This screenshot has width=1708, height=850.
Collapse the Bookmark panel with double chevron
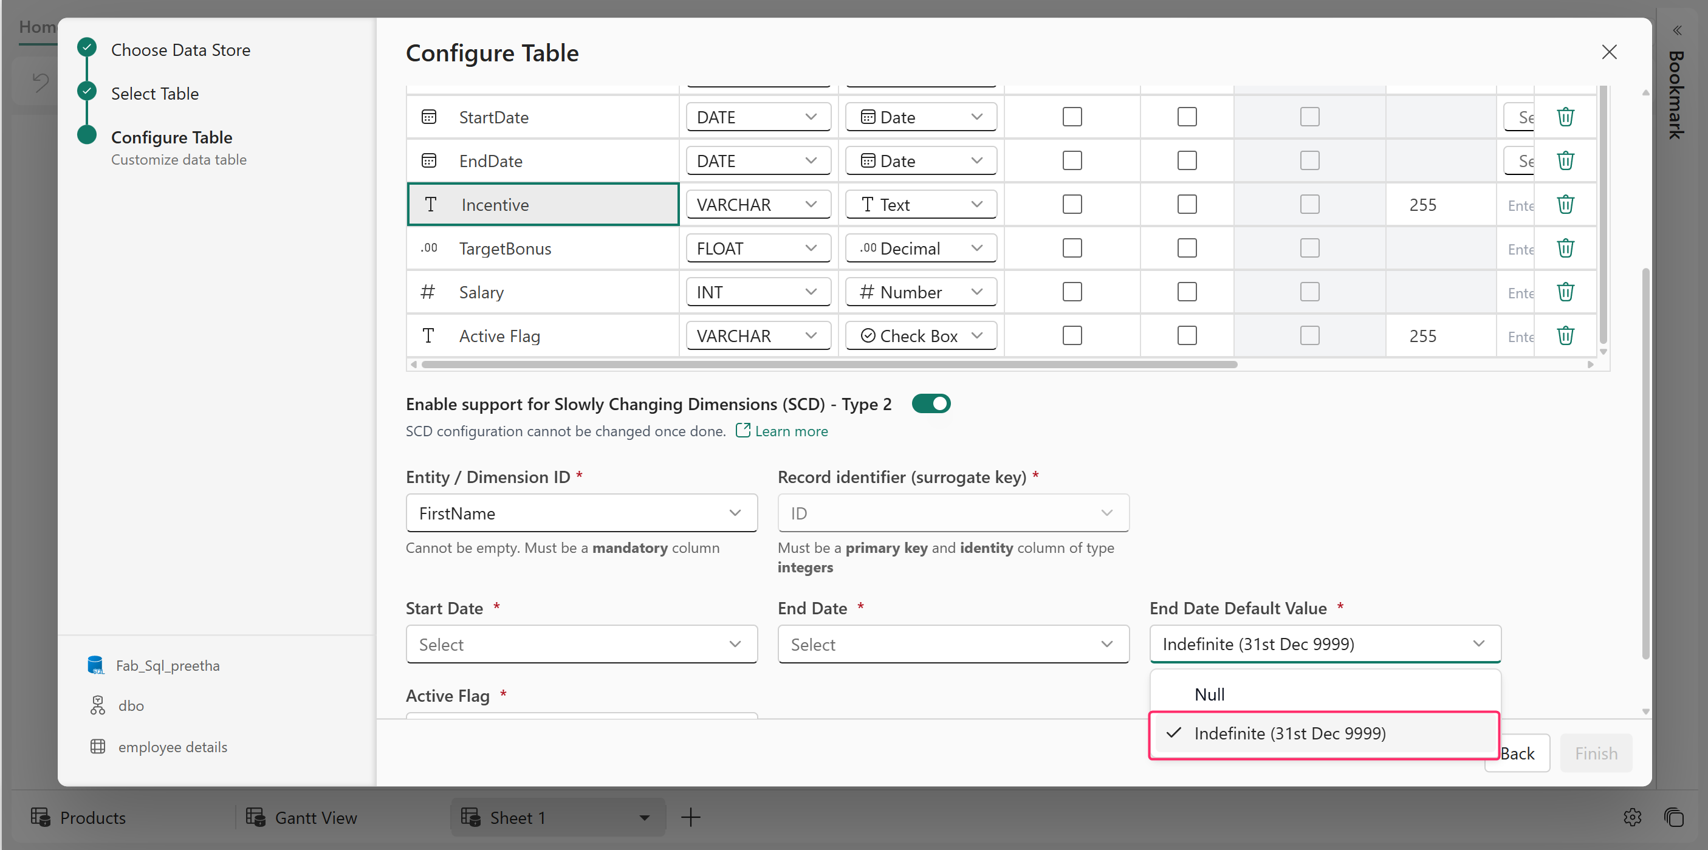click(x=1677, y=30)
